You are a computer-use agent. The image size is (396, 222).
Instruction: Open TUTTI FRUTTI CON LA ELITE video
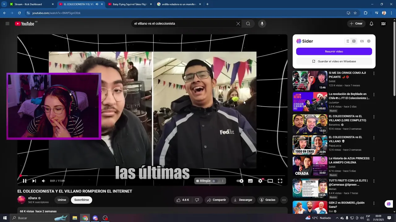pos(310,188)
